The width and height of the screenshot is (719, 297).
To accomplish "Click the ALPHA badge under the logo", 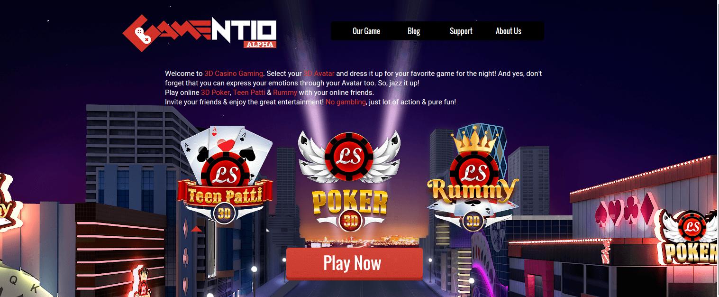I will point(259,44).
